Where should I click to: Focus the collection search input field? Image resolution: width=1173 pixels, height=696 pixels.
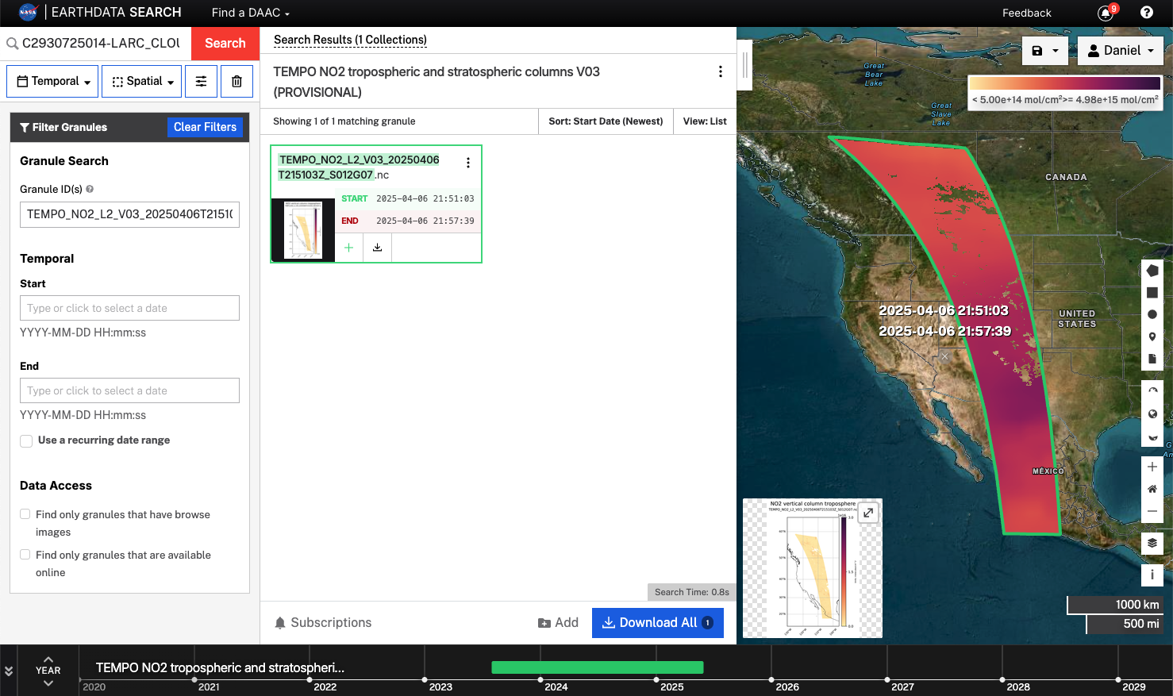coord(101,43)
